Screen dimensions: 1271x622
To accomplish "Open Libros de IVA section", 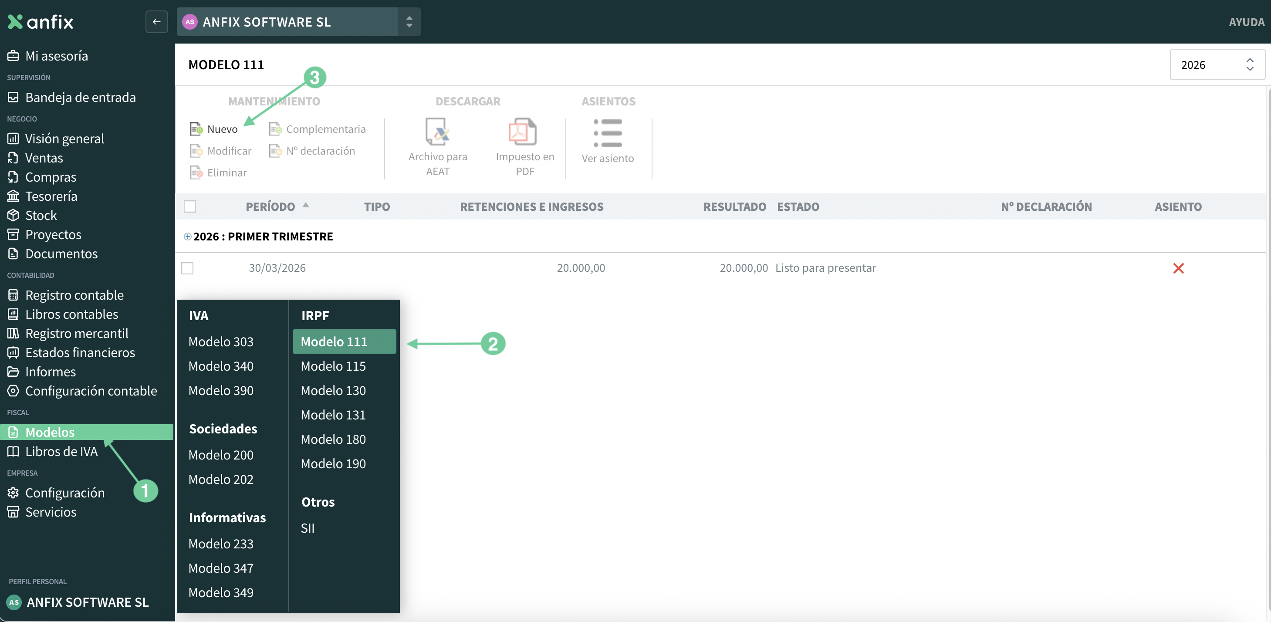I will (x=61, y=451).
